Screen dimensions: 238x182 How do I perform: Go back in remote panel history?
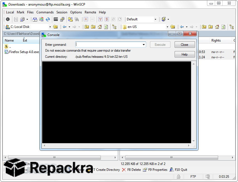click(x=182, y=27)
